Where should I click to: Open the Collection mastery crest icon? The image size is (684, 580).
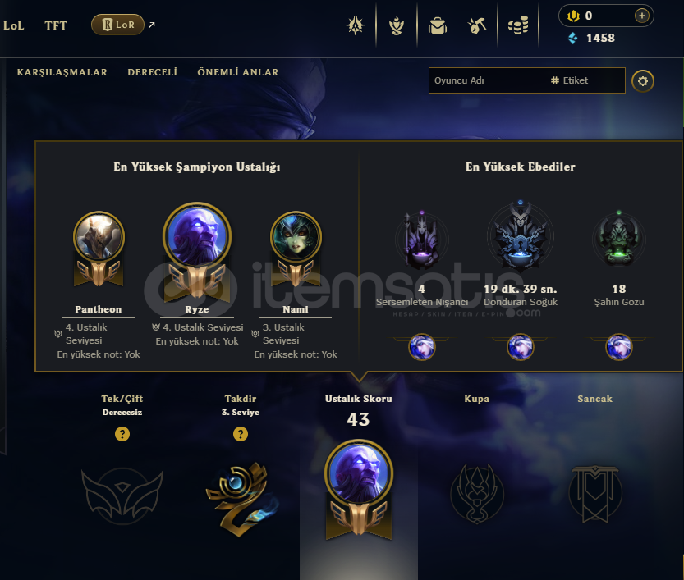click(x=396, y=25)
